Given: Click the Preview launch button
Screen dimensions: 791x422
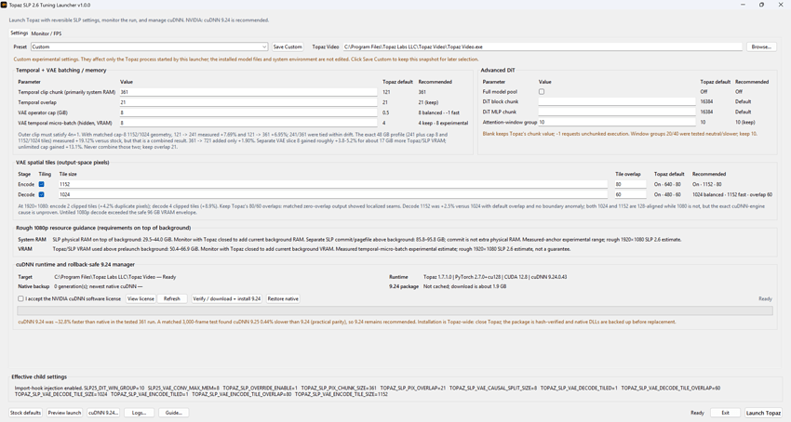Looking at the screenshot, I should [64, 413].
